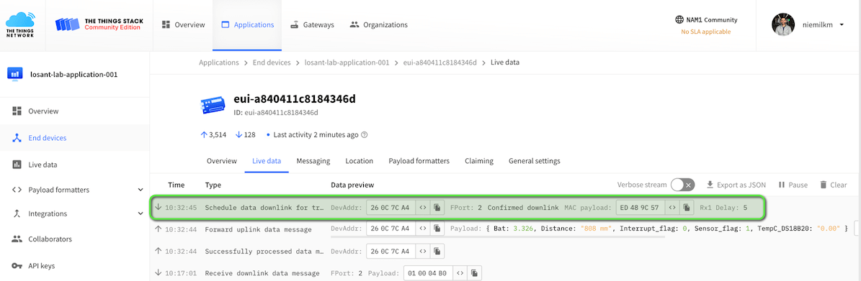Click the 01 00 04 B0 payload field
This screenshot has height=281, width=861.
click(428, 273)
